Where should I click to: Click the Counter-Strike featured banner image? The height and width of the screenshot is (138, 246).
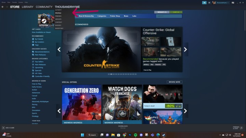101,49
